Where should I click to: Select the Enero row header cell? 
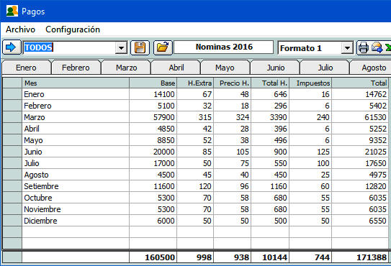tap(12, 94)
